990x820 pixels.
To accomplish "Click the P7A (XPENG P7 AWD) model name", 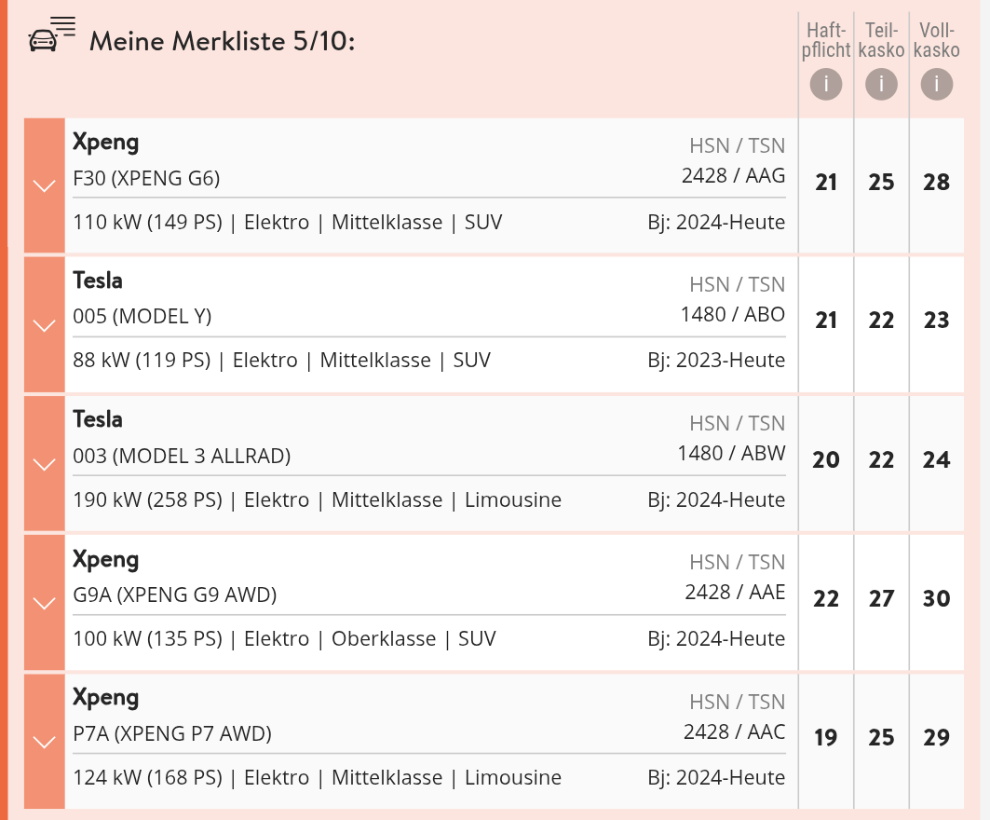I will pyautogui.click(x=172, y=734).
